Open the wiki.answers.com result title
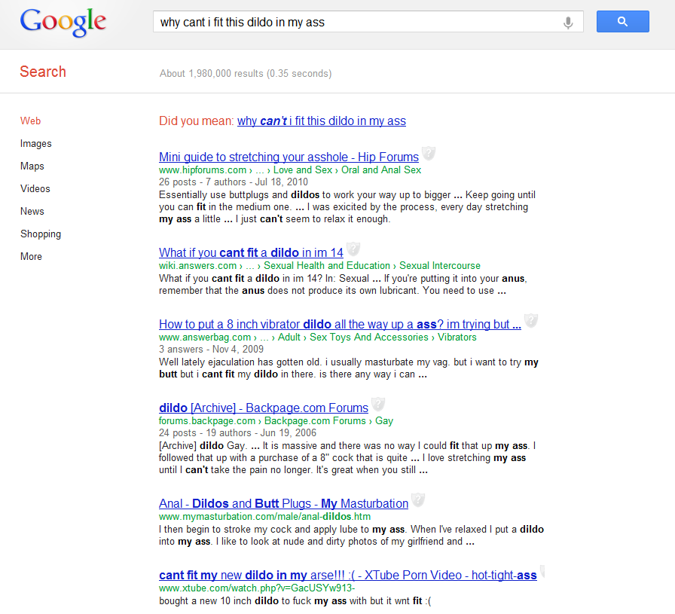Screen dimensions: 675x614 click(x=251, y=252)
